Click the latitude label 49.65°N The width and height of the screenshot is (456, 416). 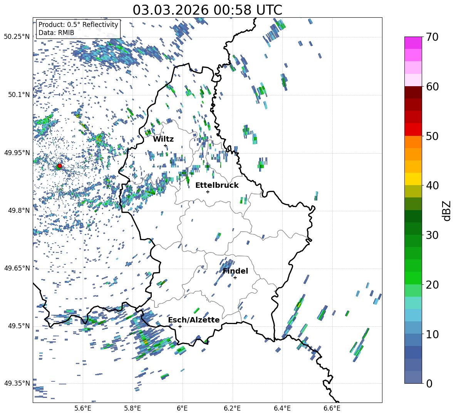[17, 268]
